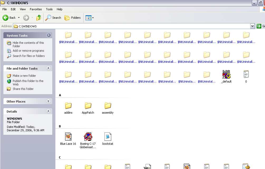The height and width of the screenshot is (169, 265).
Task: Collapse the Details panel
Action: 49,111
